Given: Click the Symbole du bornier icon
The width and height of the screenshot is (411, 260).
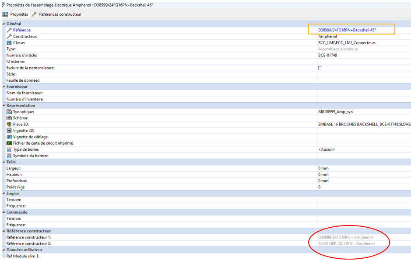Looking at the screenshot, I should click(x=9, y=156).
